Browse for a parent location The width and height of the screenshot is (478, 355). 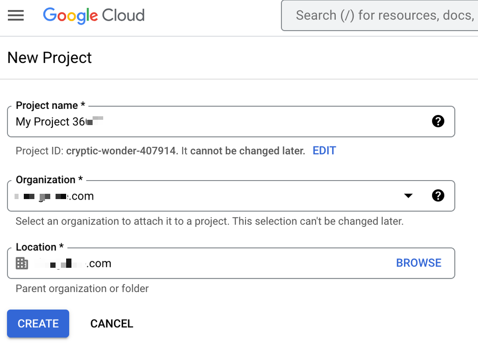[418, 263]
